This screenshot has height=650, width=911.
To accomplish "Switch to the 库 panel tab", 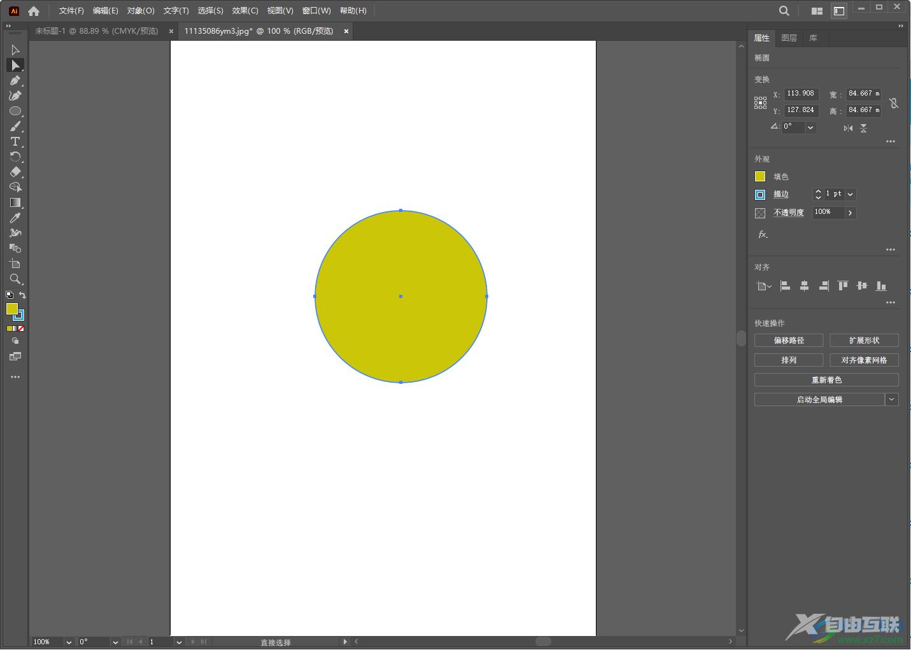I will pyautogui.click(x=813, y=38).
